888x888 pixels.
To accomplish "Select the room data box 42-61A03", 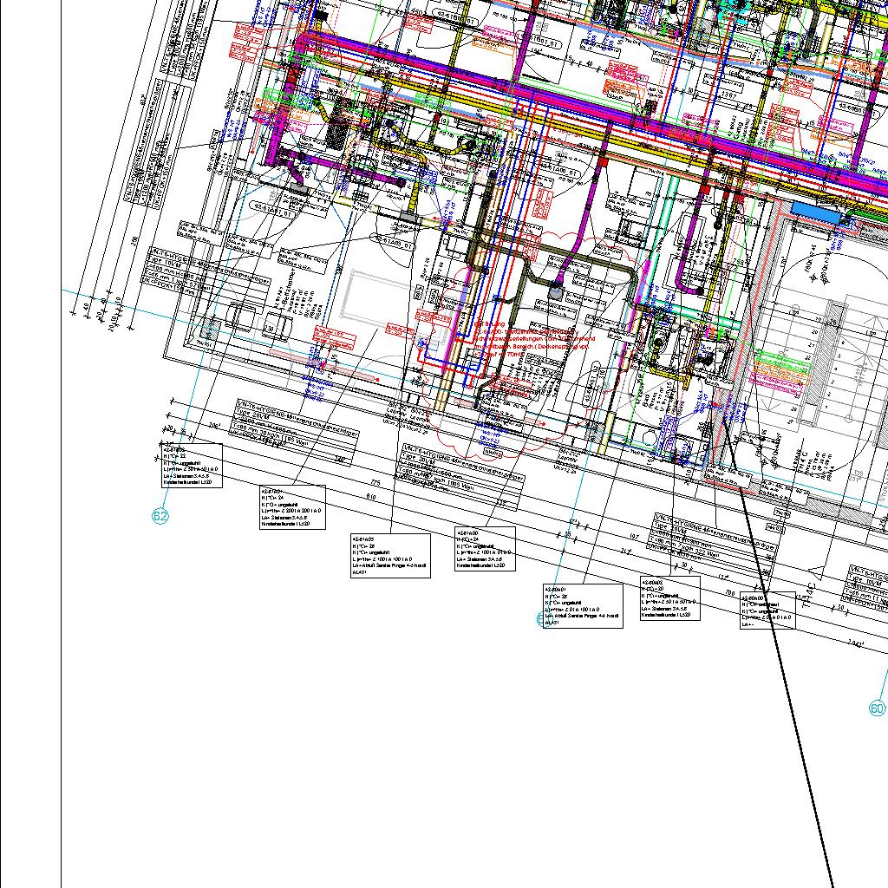I will pos(390,555).
